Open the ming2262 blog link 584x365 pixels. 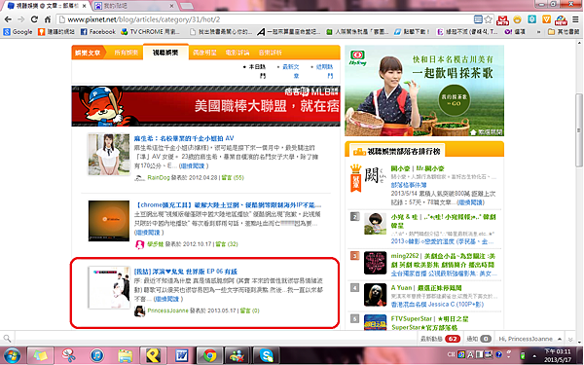[x=443, y=260]
